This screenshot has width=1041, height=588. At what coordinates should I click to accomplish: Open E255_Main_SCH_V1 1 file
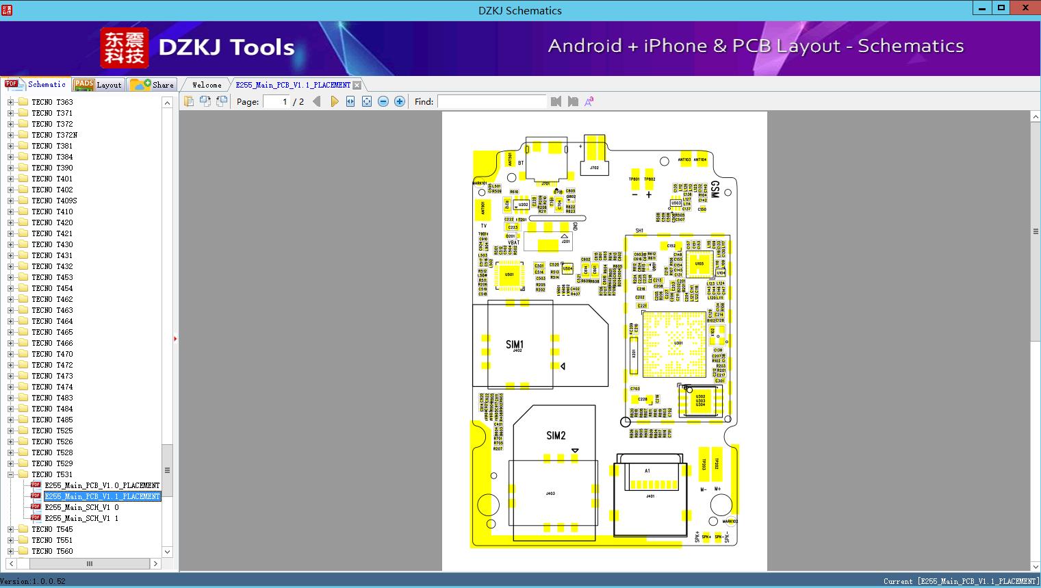pyautogui.click(x=81, y=518)
